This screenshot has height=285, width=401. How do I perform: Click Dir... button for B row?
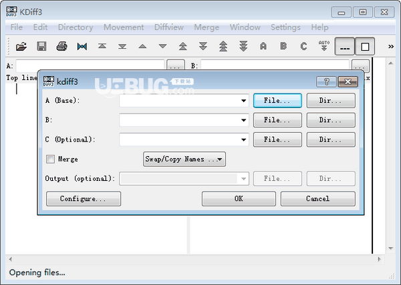click(x=331, y=119)
